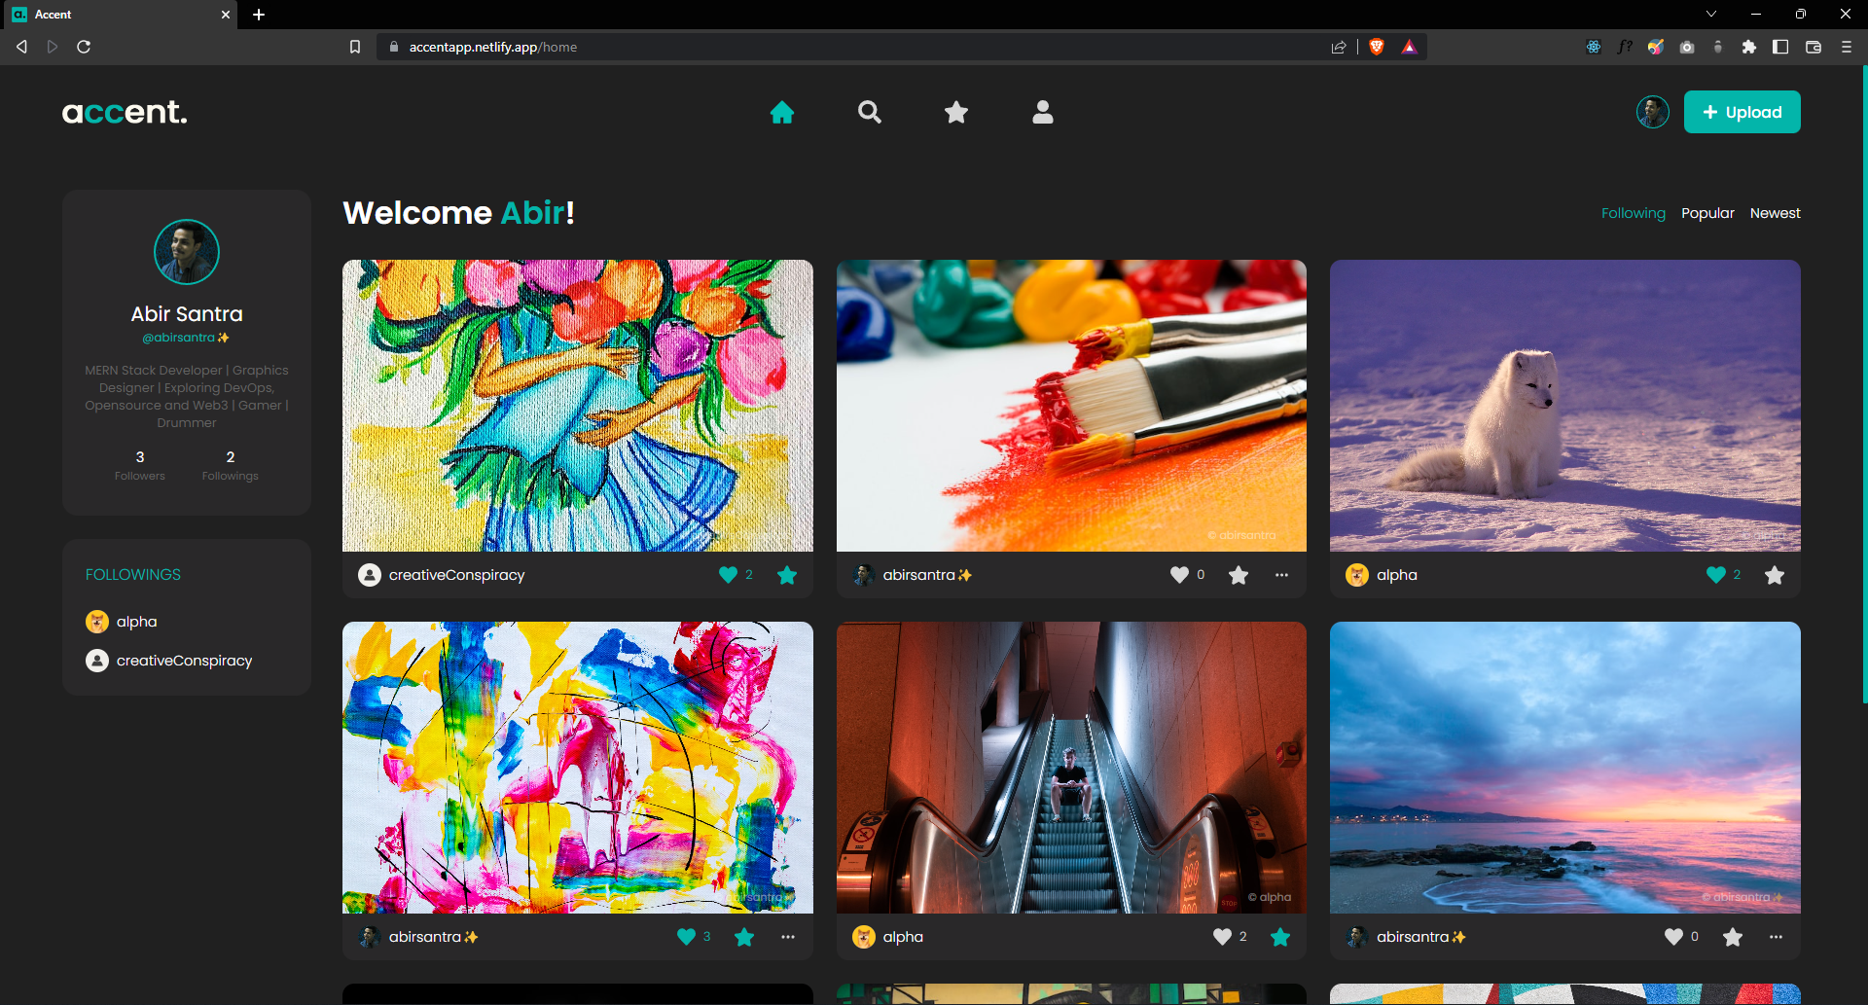Open the paintbrushes photo
Image resolution: width=1868 pixels, height=1005 pixels.
1071,406
